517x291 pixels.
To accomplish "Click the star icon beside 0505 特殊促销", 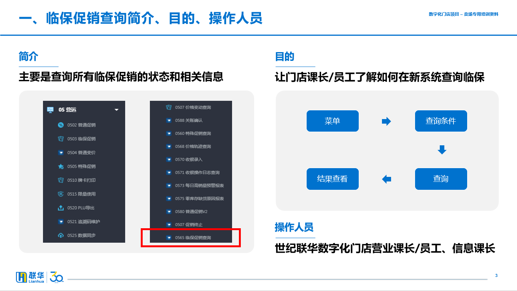I will point(60,167).
